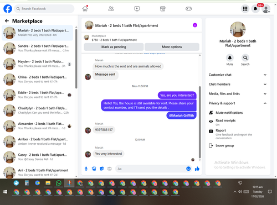Attach a photo using the image icon
This screenshot has width=277, height=205.
(x=94, y=169)
